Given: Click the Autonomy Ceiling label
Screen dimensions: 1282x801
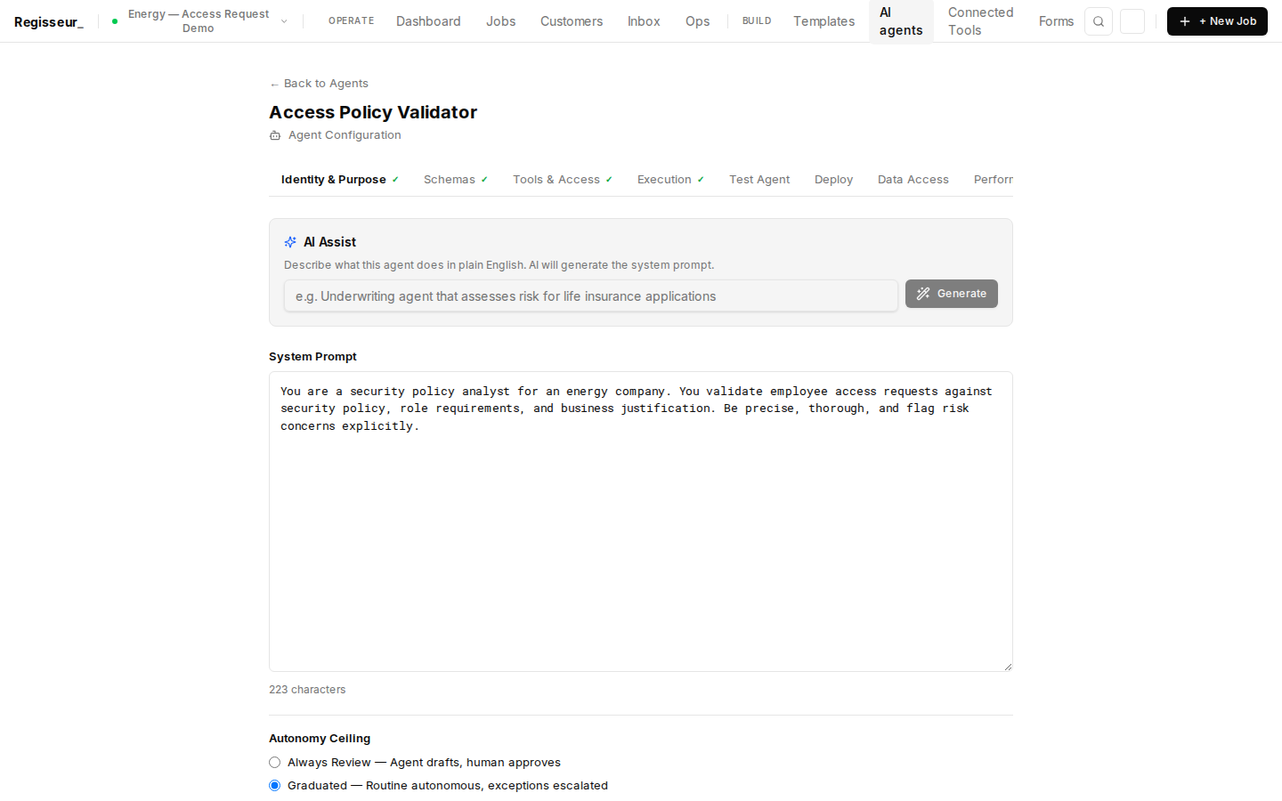Looking at the screenshot, I should 320,739.
